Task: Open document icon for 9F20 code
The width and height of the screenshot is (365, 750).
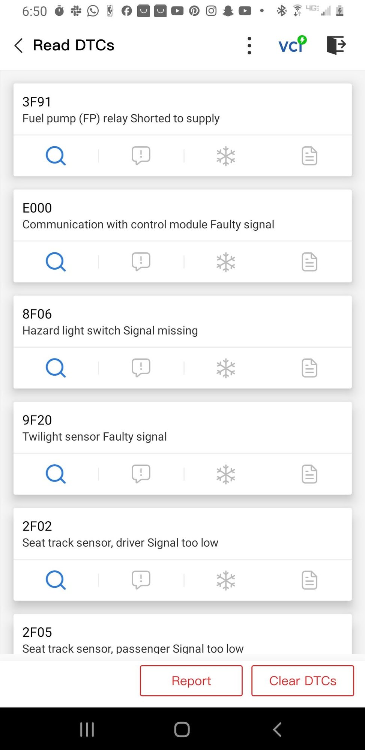Action: (x=309, y=474)
